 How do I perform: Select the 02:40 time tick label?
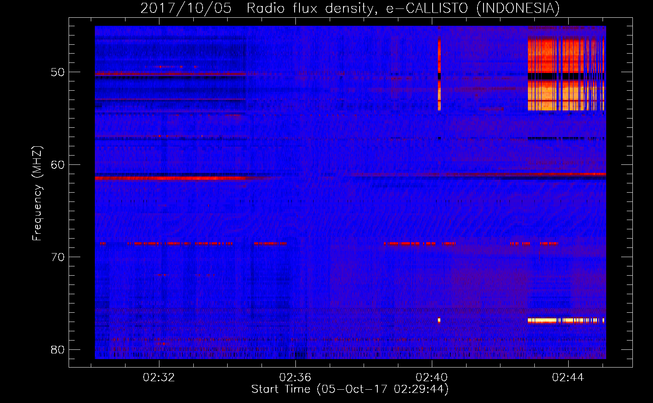pos(432,378)
